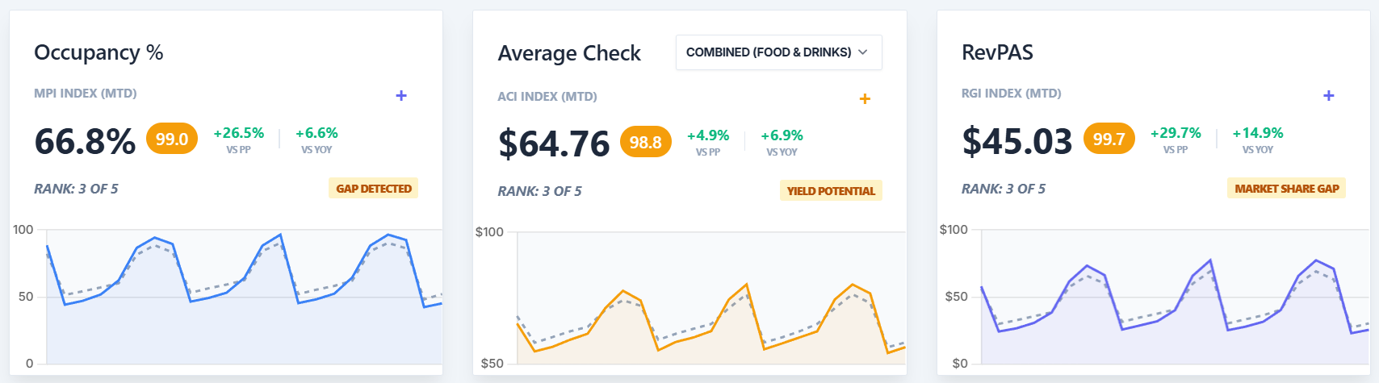Click the Average Check card title
Image resolution: width=1379 pixels, height=383 pixels.
(569, 53)
